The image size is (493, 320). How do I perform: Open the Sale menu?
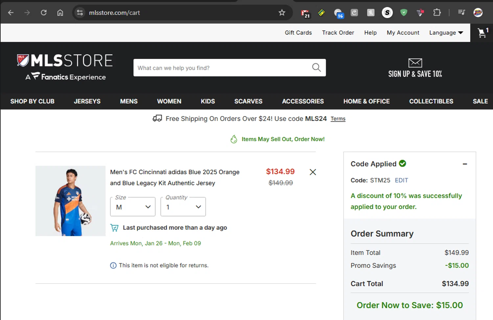point(480,101)
